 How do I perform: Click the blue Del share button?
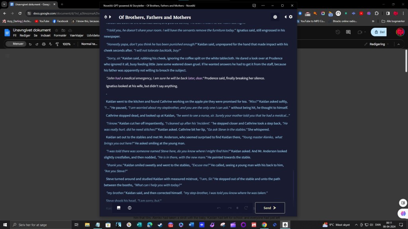click(x=380, y=32)
